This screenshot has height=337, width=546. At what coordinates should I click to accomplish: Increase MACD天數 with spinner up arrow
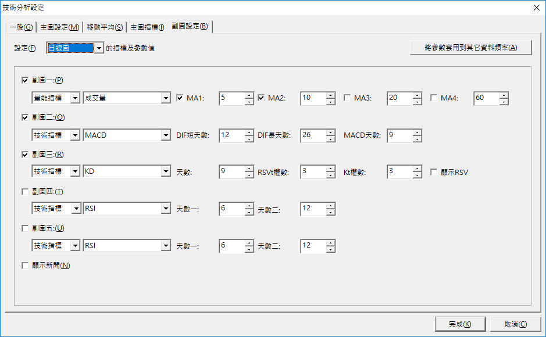coord(417,132)
